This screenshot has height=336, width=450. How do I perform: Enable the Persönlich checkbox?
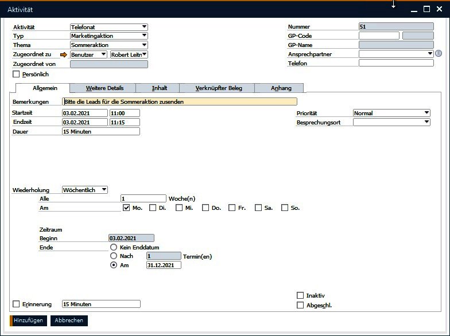16,74
